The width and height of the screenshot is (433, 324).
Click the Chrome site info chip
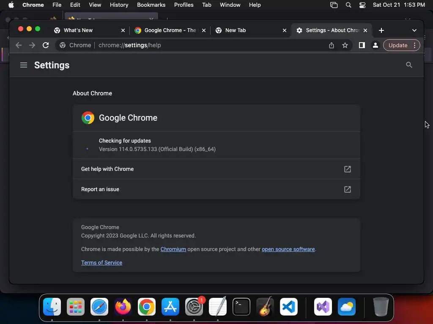tap(75, 45)
